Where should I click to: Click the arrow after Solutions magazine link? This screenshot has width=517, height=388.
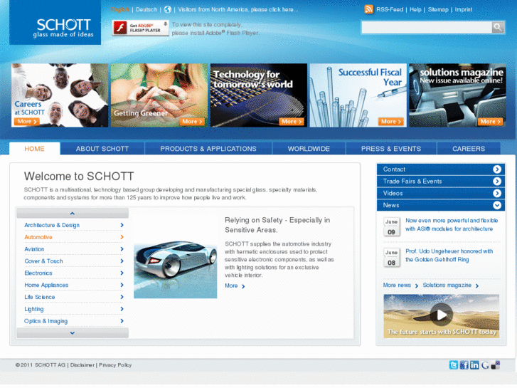click(x=476, y=286)
